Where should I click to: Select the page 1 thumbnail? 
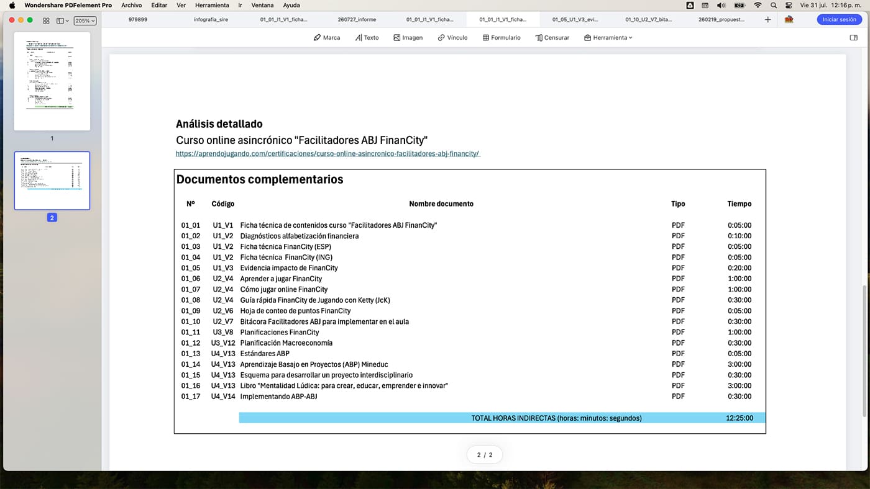coord(52,81)
